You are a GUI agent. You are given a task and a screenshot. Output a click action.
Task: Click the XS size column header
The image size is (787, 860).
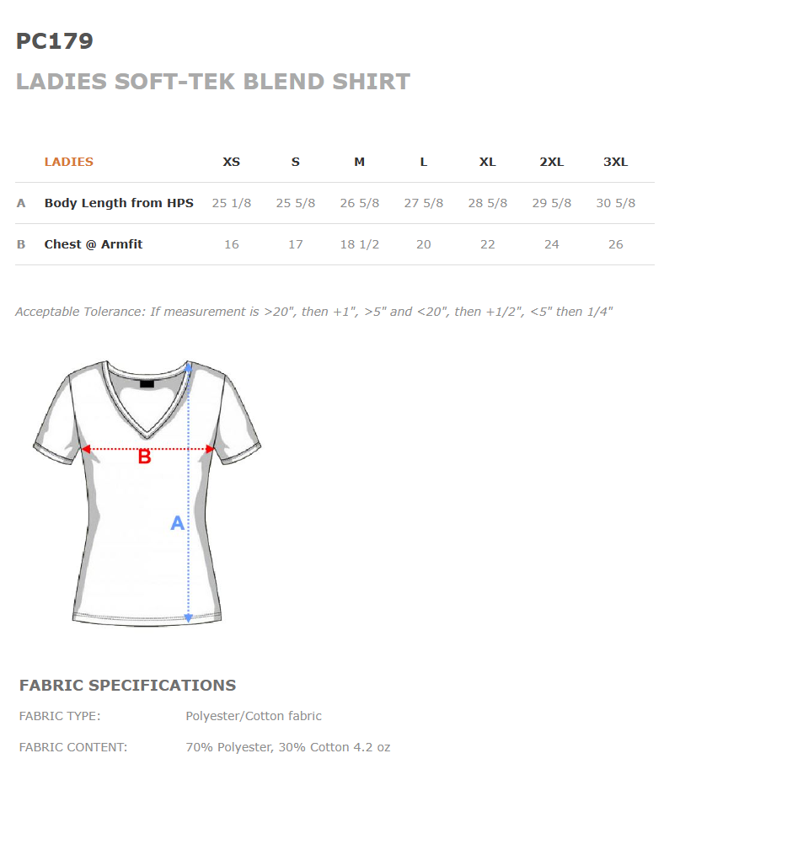(231, 162)
